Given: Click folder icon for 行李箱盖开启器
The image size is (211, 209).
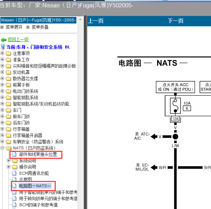Looking at the screenshot, I should click(x=8, y=135).
